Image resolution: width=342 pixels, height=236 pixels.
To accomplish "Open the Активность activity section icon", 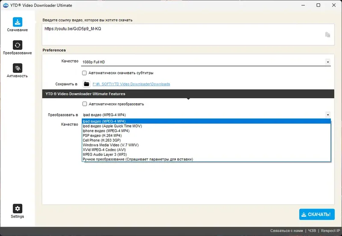I will (18, 68).
